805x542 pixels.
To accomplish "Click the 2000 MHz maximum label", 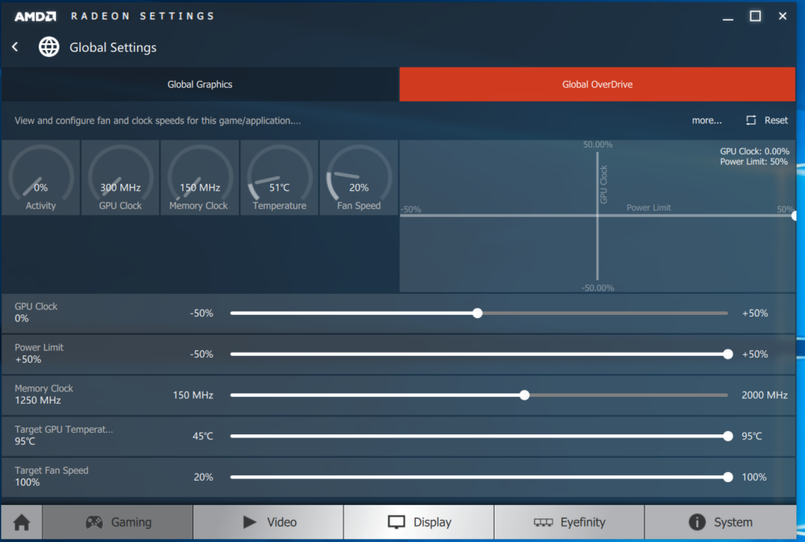I will click(x=764, y=395).
